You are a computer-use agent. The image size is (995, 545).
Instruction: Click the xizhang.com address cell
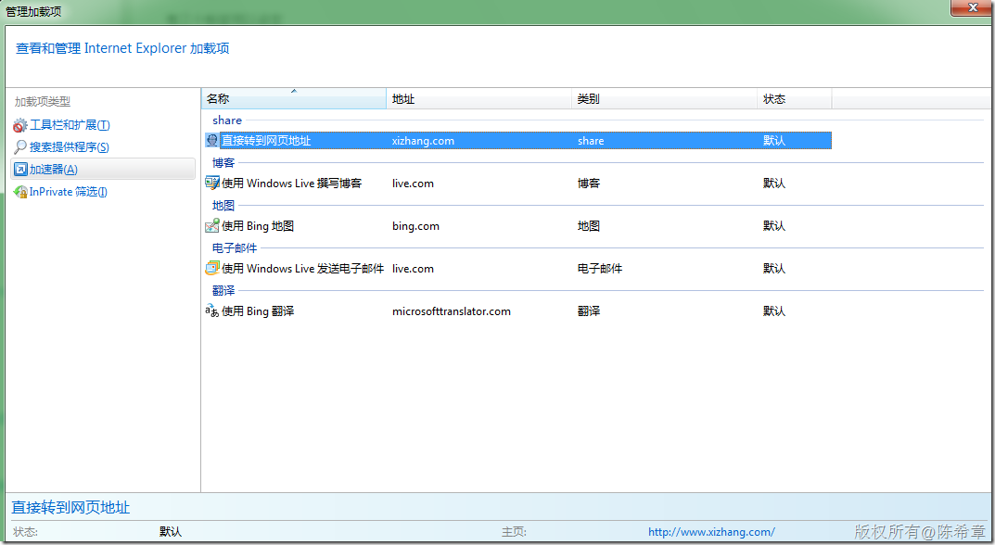pyautogui.click(x=423, y=141)
